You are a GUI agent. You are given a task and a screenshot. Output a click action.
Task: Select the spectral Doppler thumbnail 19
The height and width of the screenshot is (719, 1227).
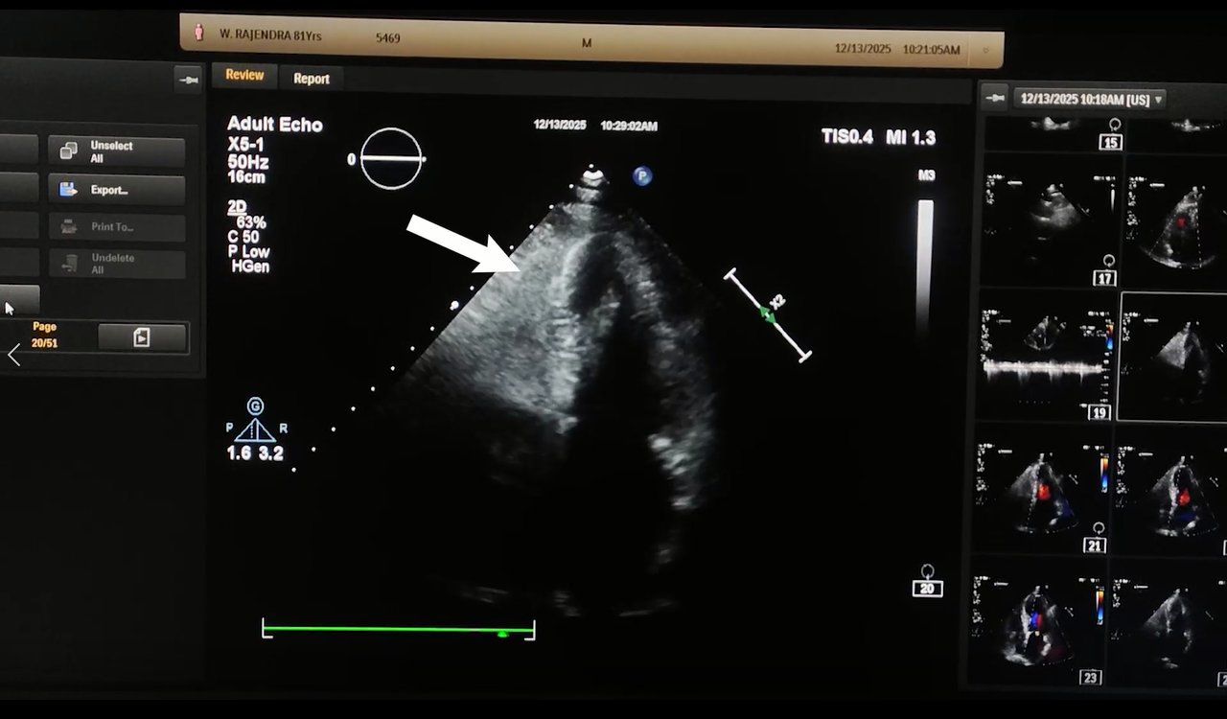point(1046,355)
